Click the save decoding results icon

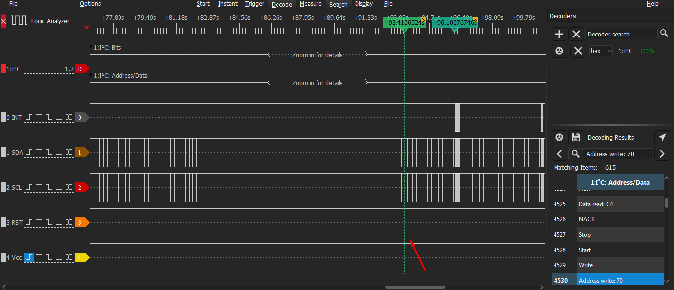click(575, 138)
